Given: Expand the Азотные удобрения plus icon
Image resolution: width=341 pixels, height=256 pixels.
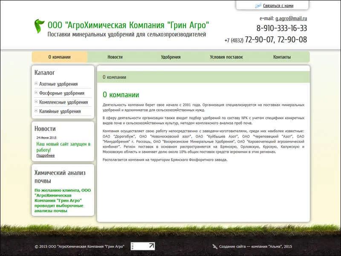Looking at the screenshot, I should click(x=36, y=83).
